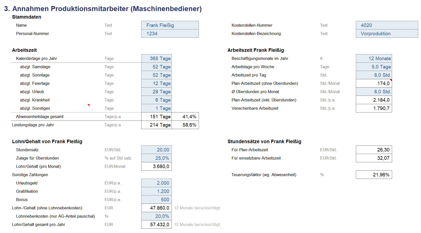
Task: Click the Gratifikation cell showing 1.200
Action: (156, 191)
